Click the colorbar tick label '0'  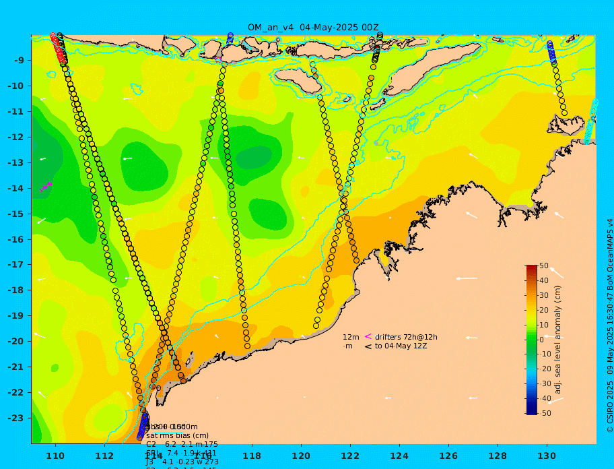[x=541, y=340]
